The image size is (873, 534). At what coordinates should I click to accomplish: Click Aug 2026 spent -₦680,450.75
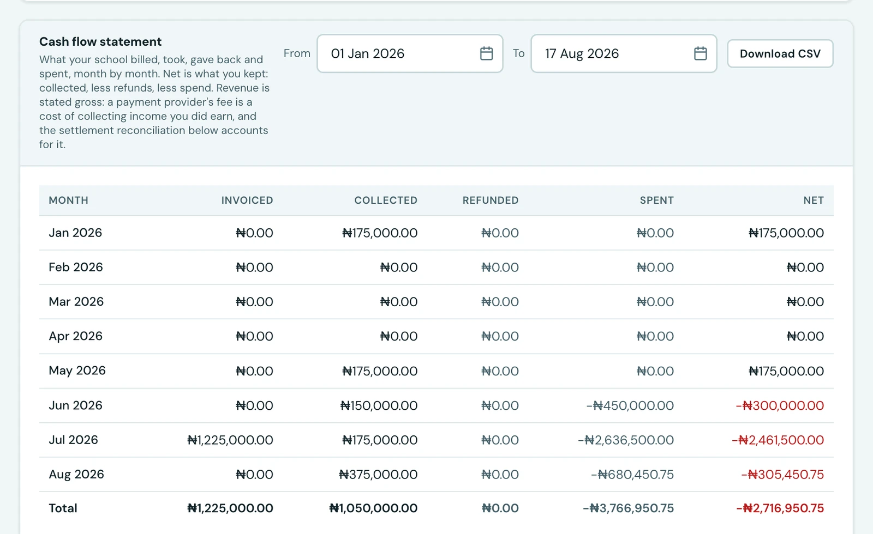pos(632,474)
